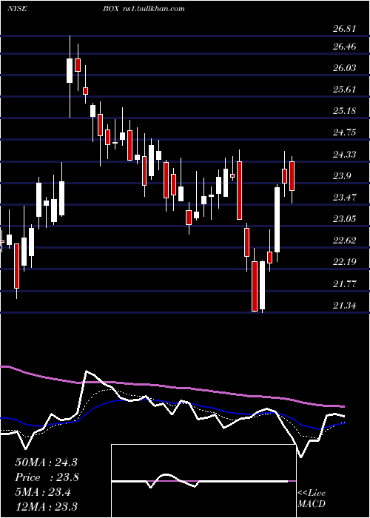The width and height of the screenshot is (370, 518).
Task: Click the <<Live MACD label
Action: [x=312, y=498]
